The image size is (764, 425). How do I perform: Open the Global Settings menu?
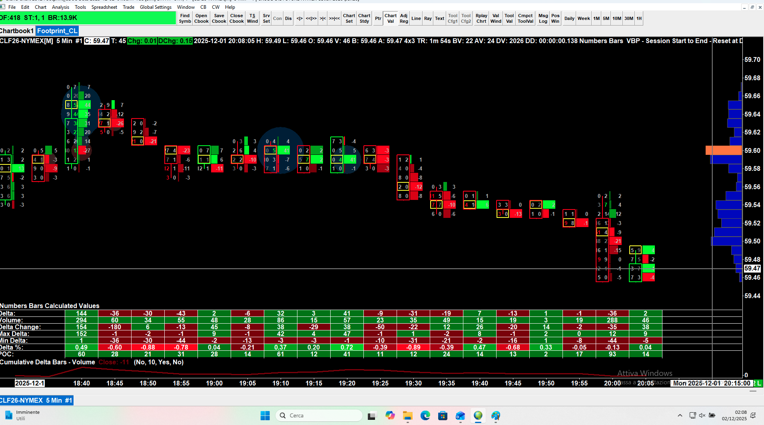156,7
